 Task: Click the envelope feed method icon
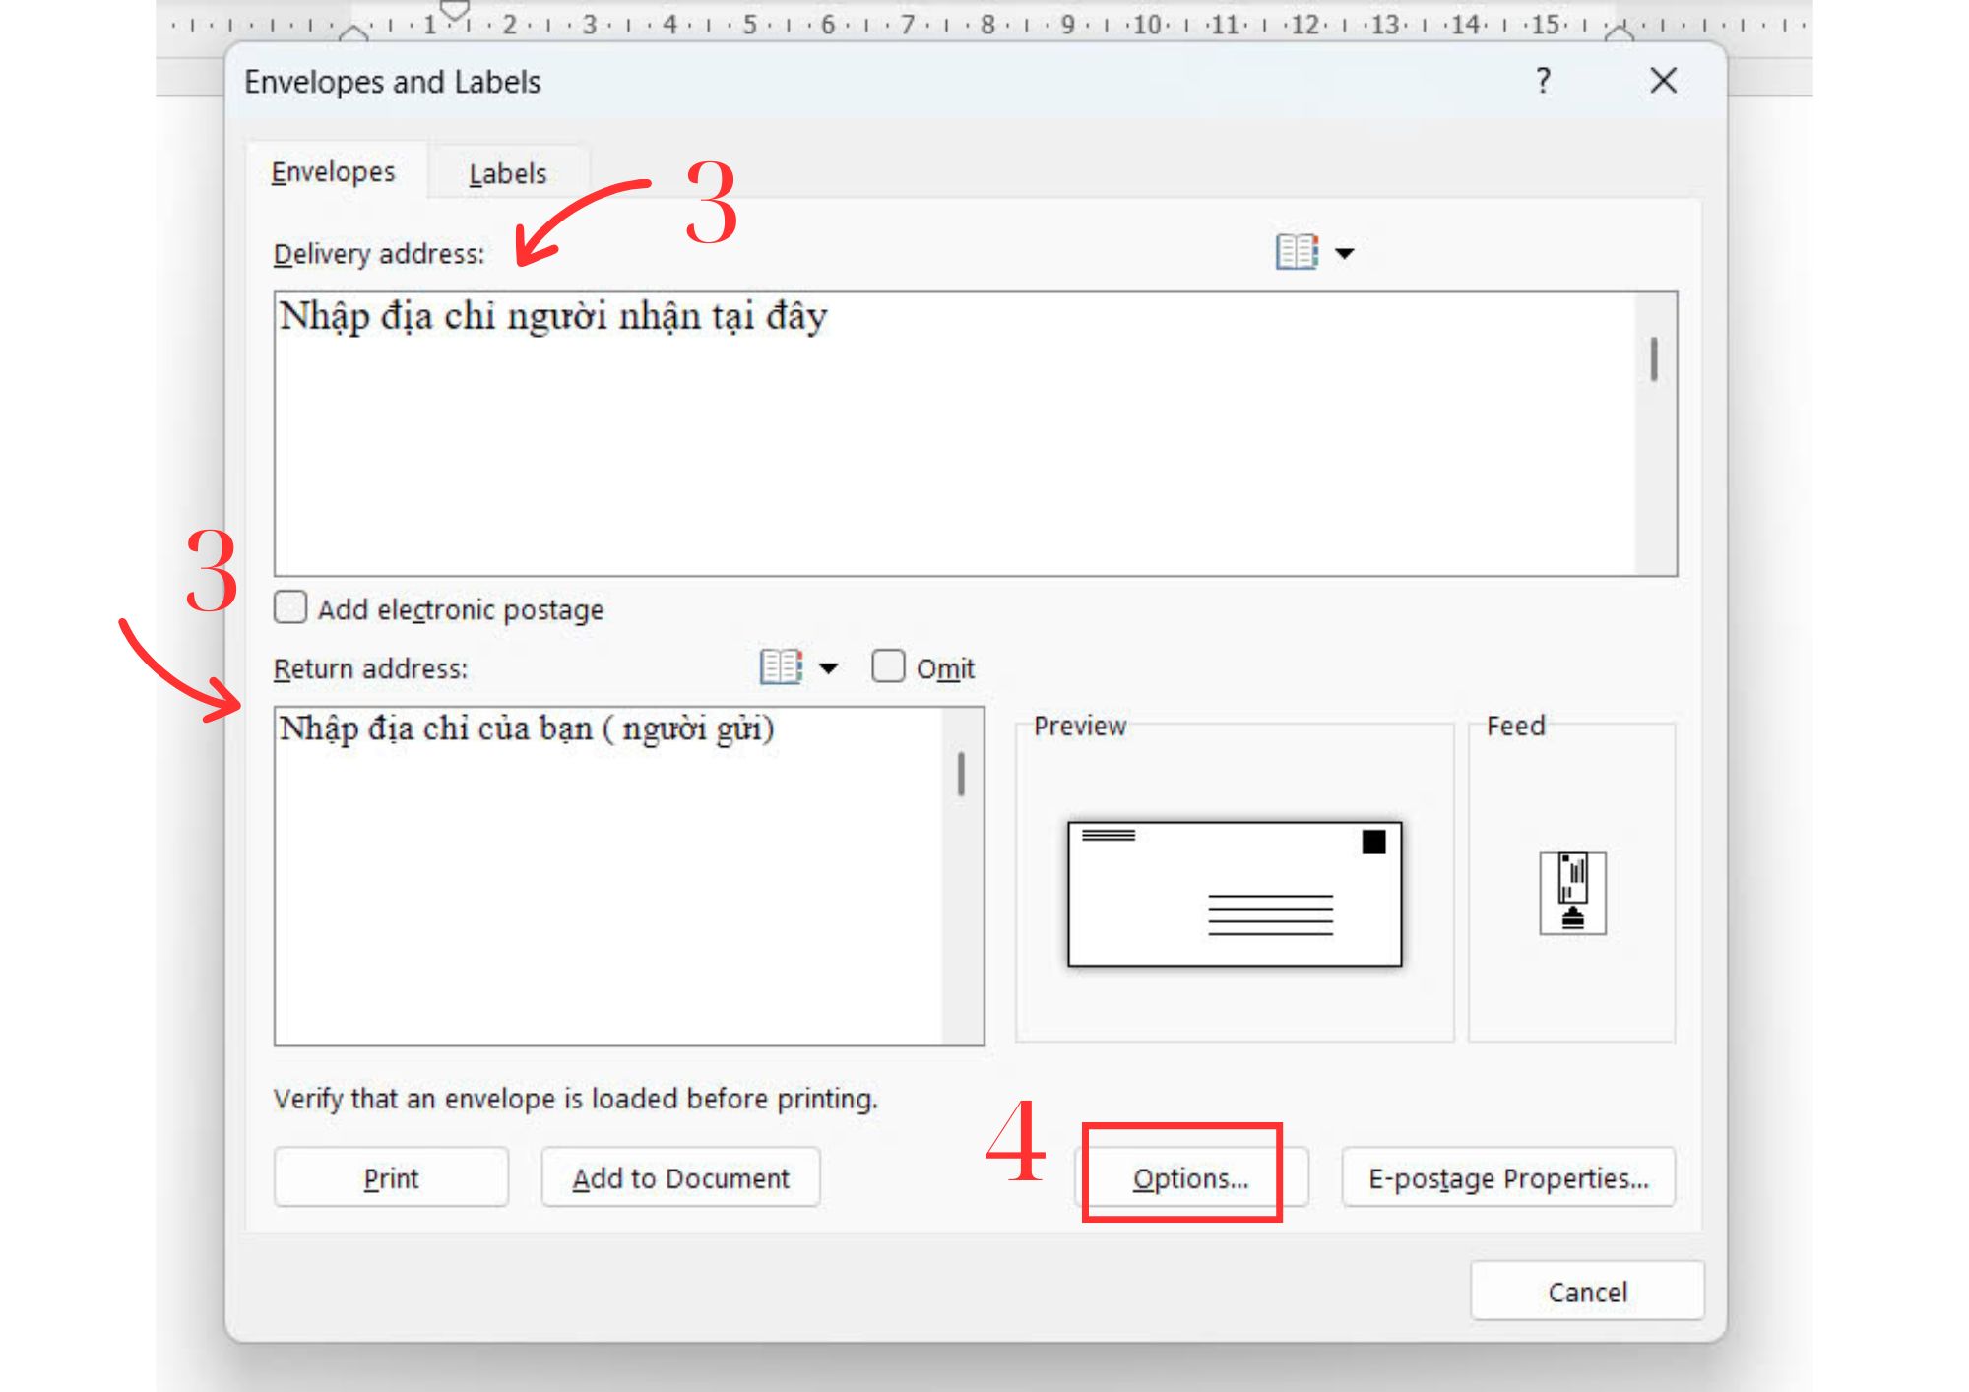click(x=1572, y=892)
